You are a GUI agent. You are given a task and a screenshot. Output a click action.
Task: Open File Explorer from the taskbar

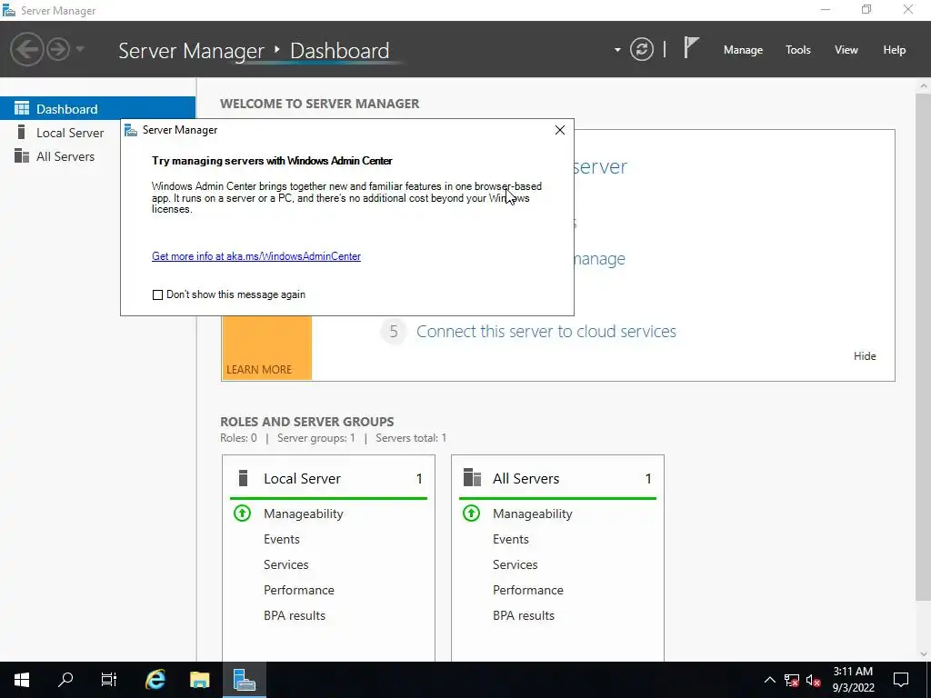pos(199,680)
